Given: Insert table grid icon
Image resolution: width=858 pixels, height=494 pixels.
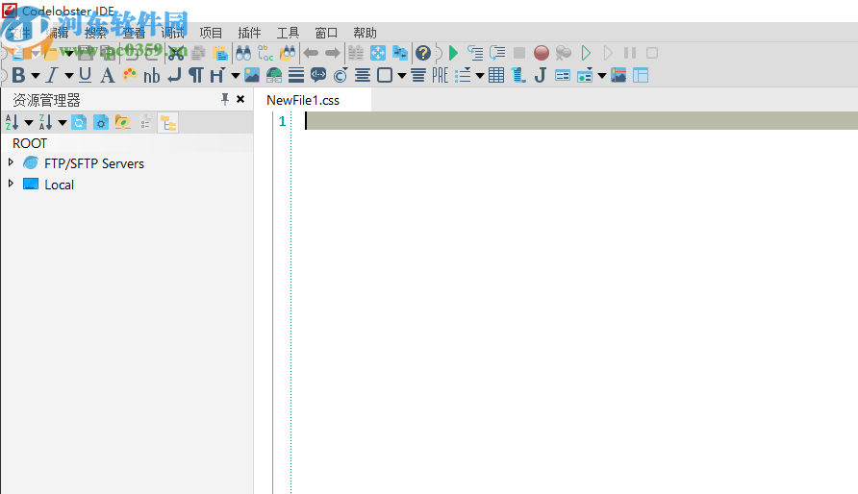Looking at the screenshot, I should click(x=496, y=75).
